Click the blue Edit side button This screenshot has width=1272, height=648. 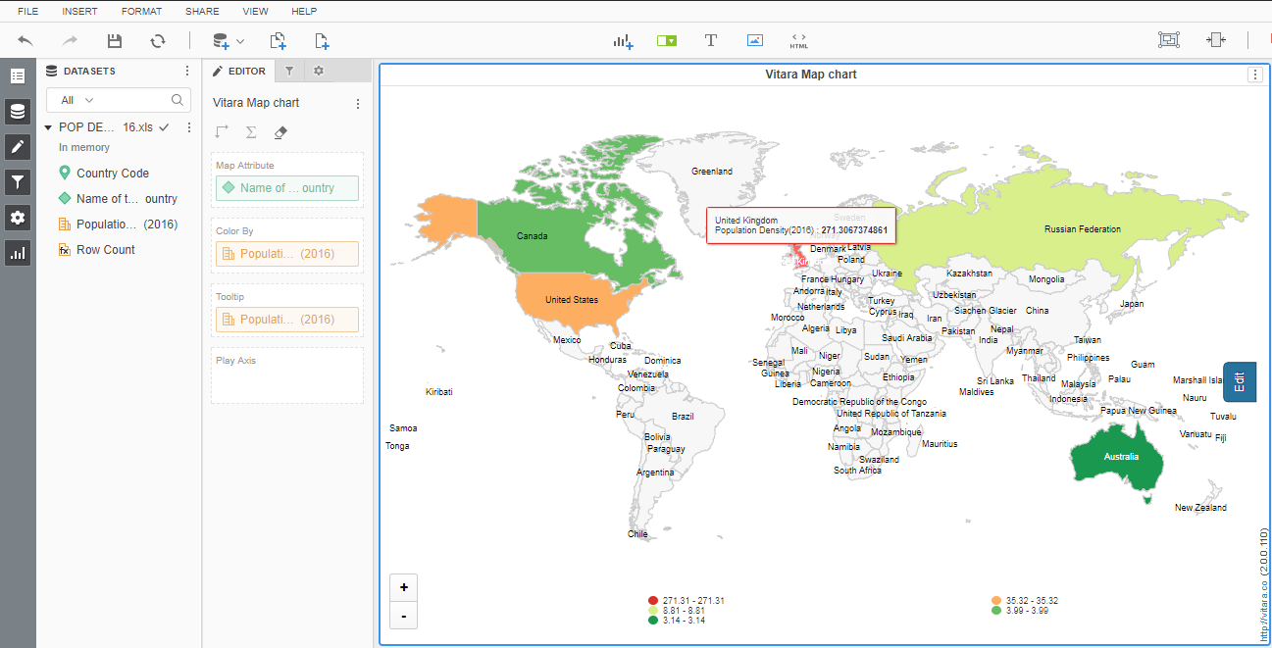point(1240,381)
